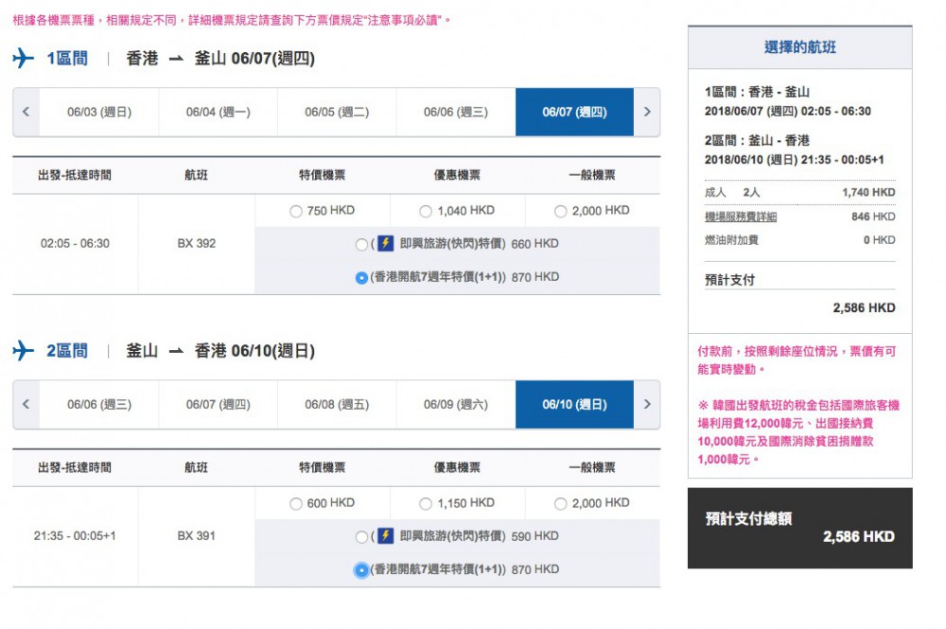946x629 pixels.
Task: Select 1,150 HKD discount fare for BX 391
Action: coord(426,504)
